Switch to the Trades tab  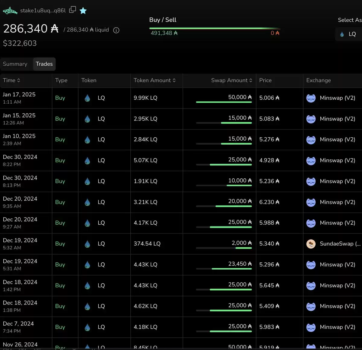[x=44, y=64]
